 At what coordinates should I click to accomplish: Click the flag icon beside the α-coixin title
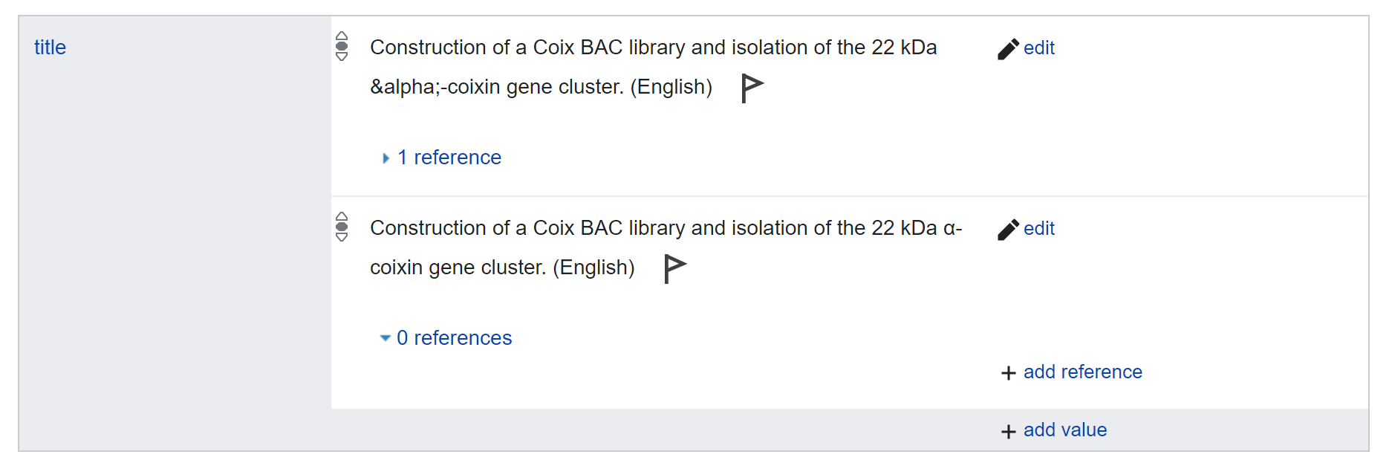[673, 268]
